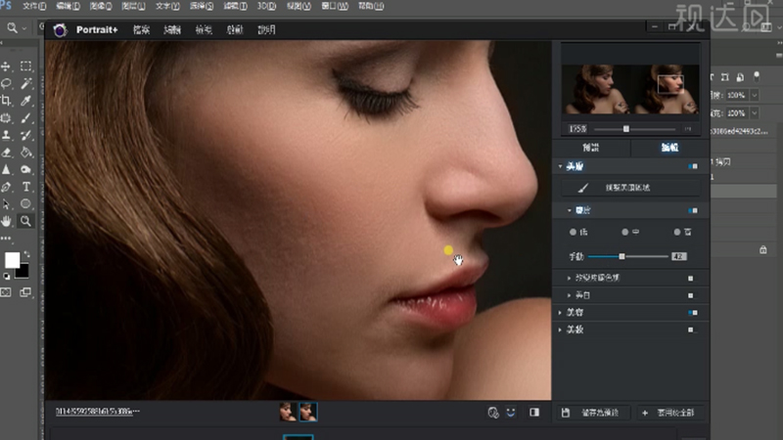Open the last Portrait+ help menu item
783x440 pixels.
(x=266, y=30)
